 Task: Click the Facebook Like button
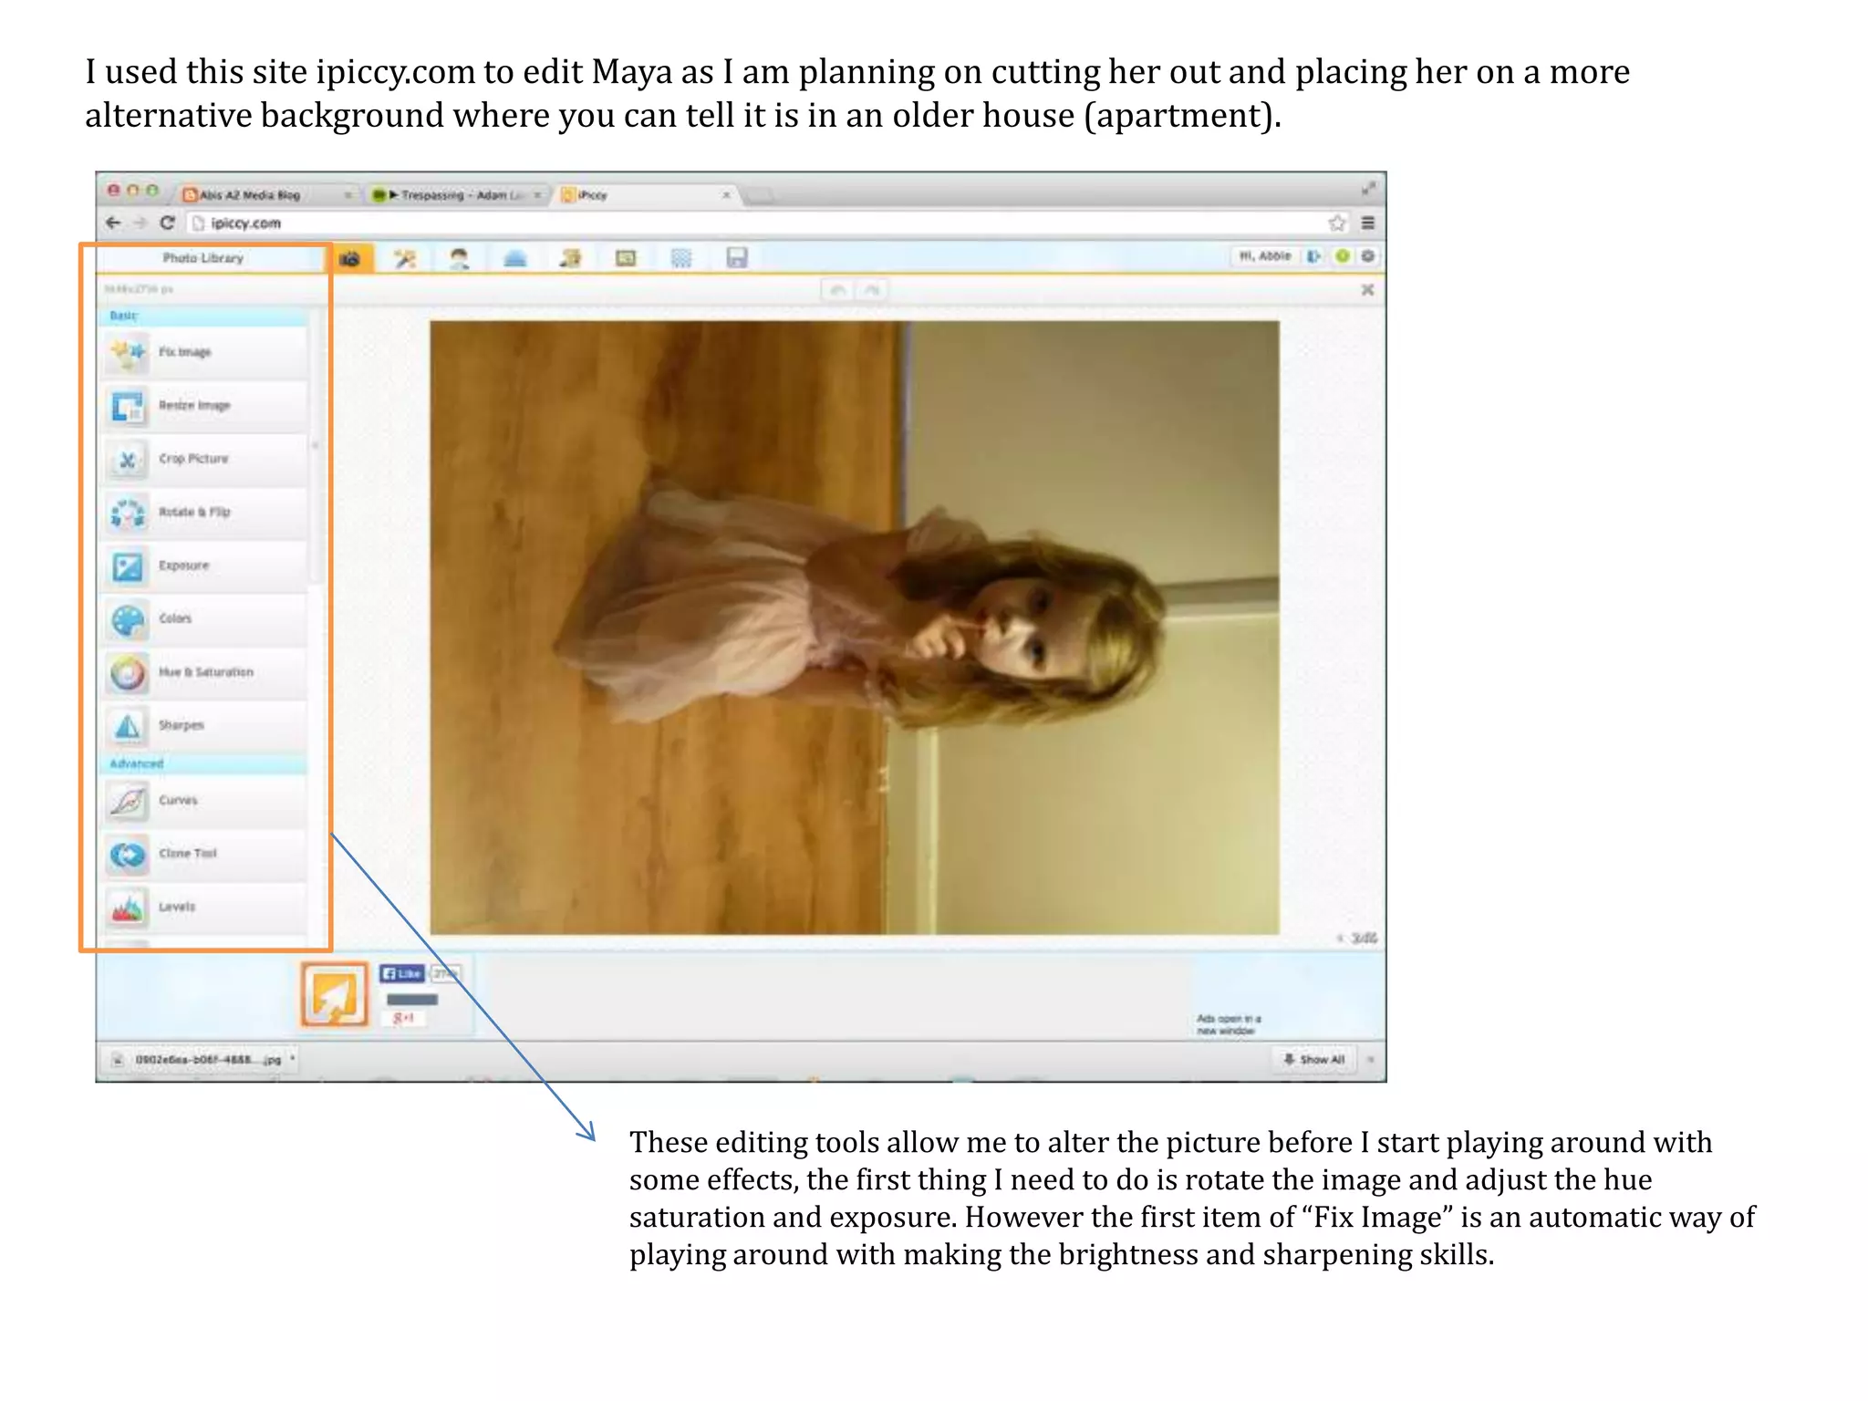401,973
